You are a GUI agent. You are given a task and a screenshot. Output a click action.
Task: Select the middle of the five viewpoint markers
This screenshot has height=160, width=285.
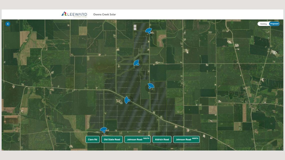[151, 86]
